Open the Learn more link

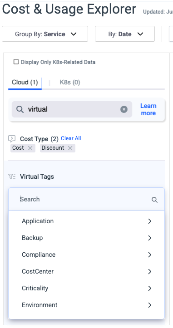148,109
